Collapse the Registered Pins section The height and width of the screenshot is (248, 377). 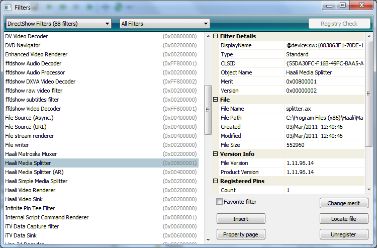click(x=216, y=181)
